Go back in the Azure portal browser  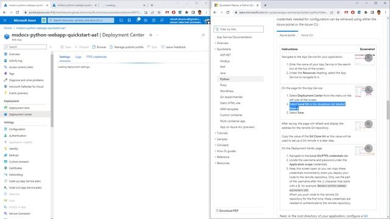click(x=4, y=12)
